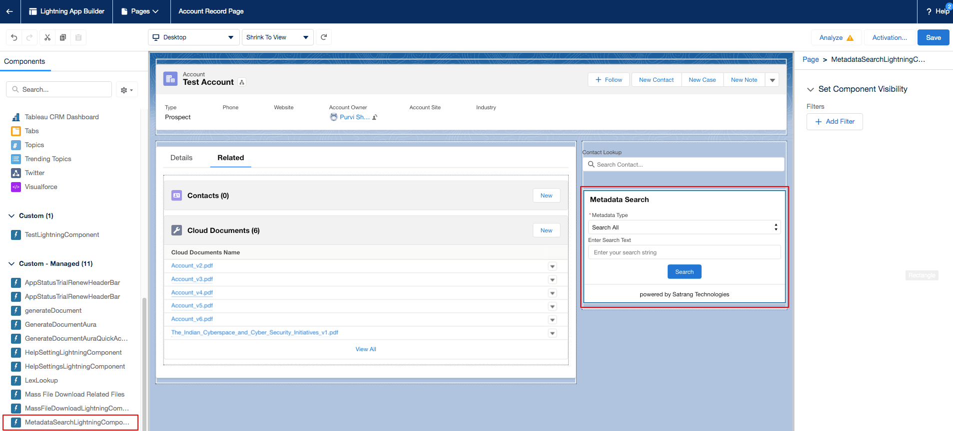Collapse the Custom (1) section

tap(11, 216)
